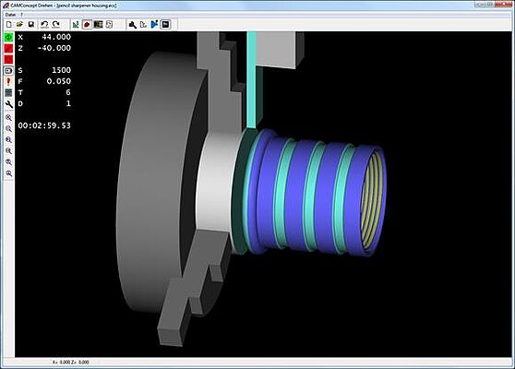Click the third magnifier icon in the sidebar

[x=9, y=140]
